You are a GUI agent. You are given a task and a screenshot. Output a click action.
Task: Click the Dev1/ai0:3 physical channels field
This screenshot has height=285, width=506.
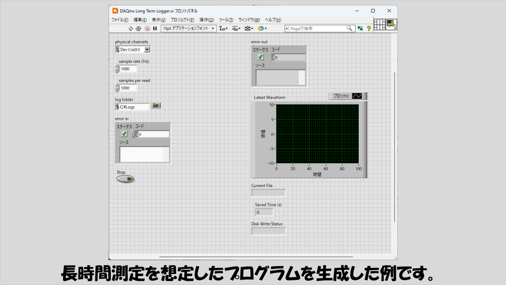pyautogui.click(x=131, y=50)
